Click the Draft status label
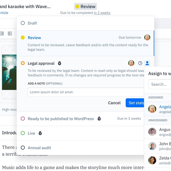 (32, 23)
